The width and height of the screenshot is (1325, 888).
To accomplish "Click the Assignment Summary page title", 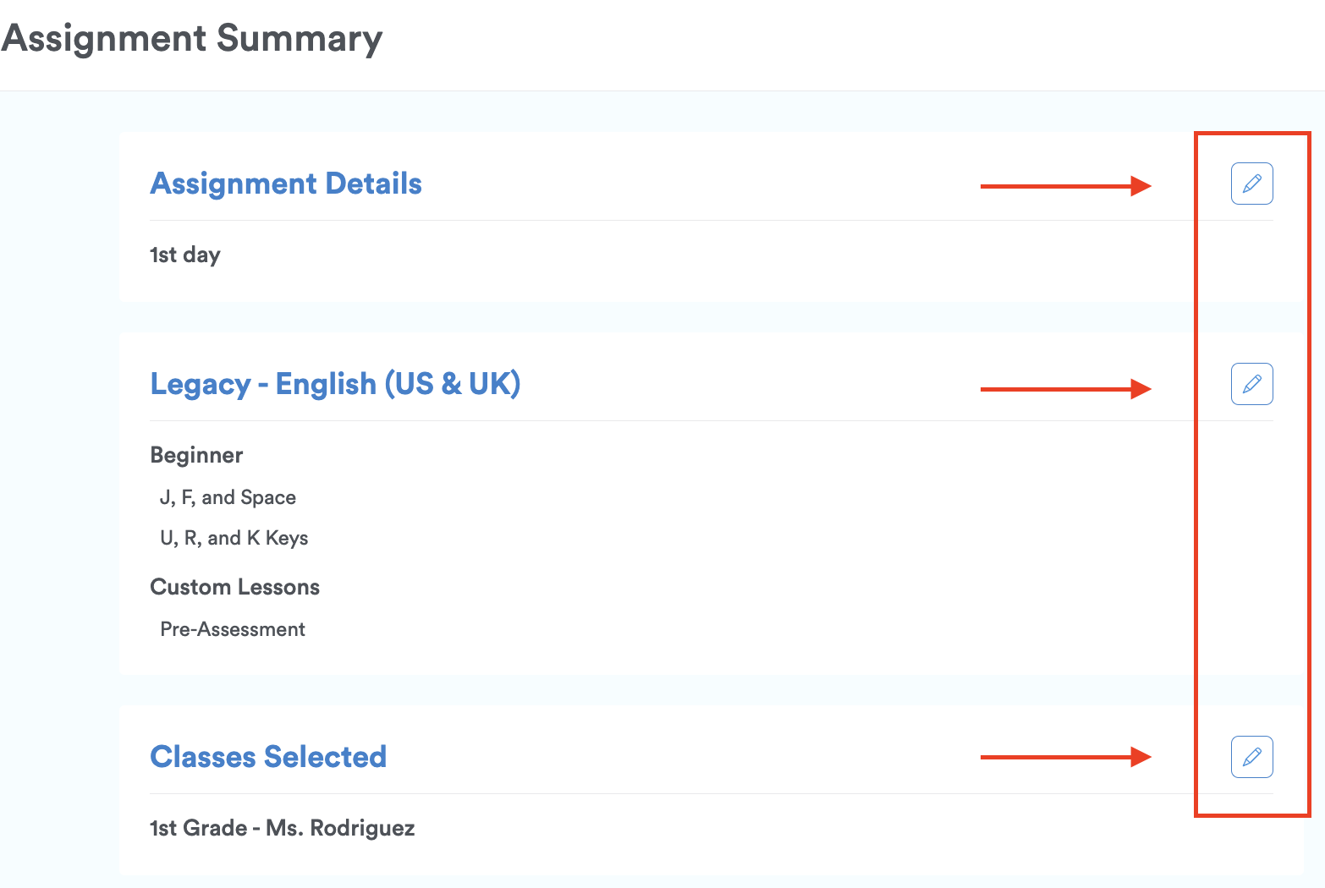I will 192,39.
